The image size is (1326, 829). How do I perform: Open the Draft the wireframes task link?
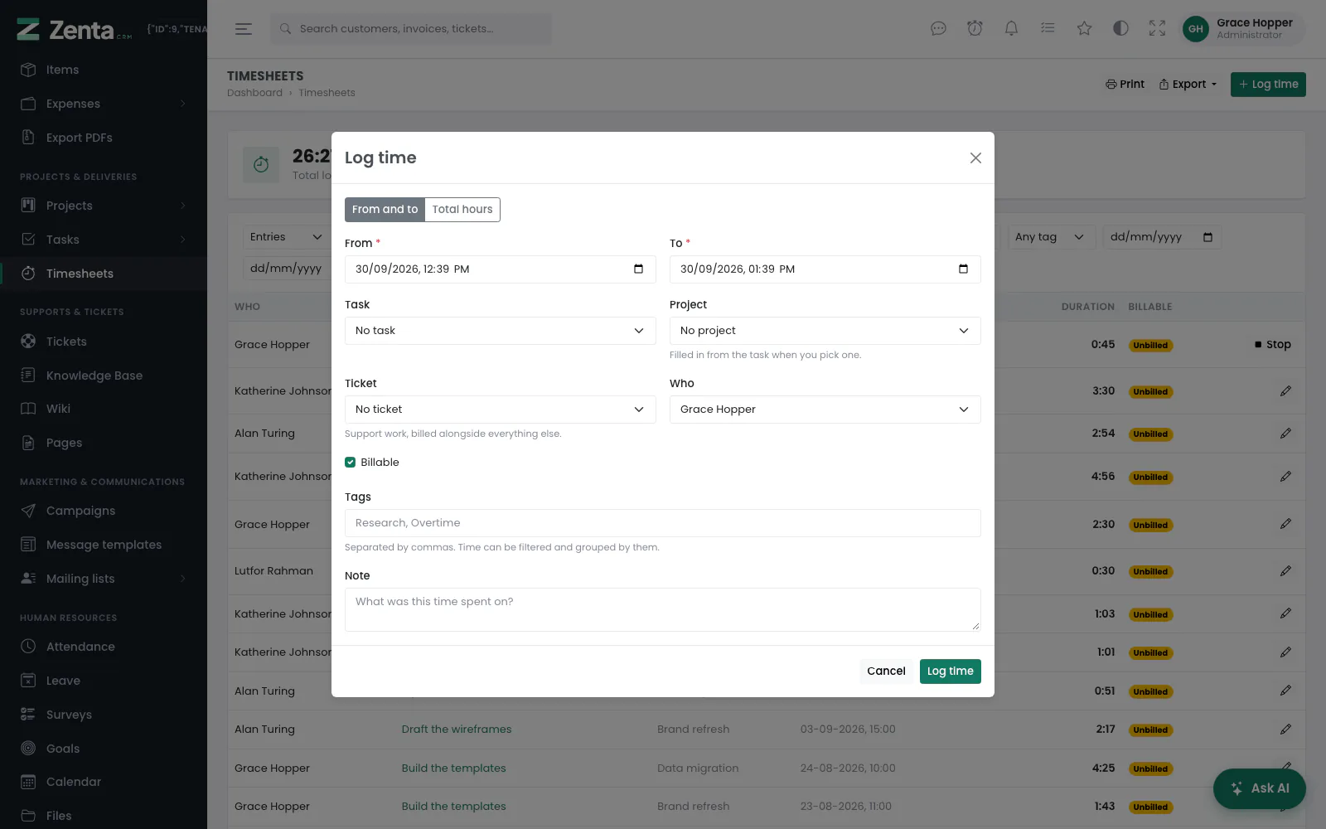(457, 730)
